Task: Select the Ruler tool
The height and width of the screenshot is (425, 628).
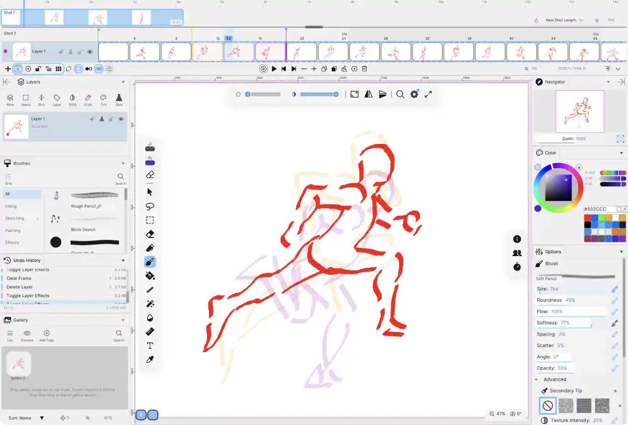Action: [150, 331]
